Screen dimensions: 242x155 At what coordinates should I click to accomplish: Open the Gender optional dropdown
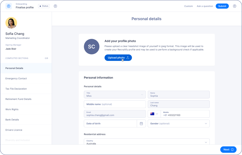pos(179,124)
